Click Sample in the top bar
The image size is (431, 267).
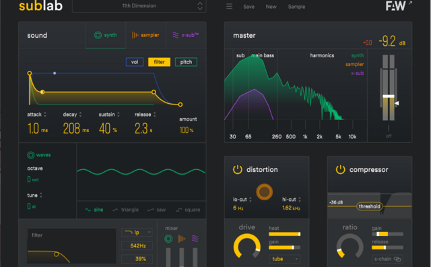pyautogui.click(x=296, y=7)
